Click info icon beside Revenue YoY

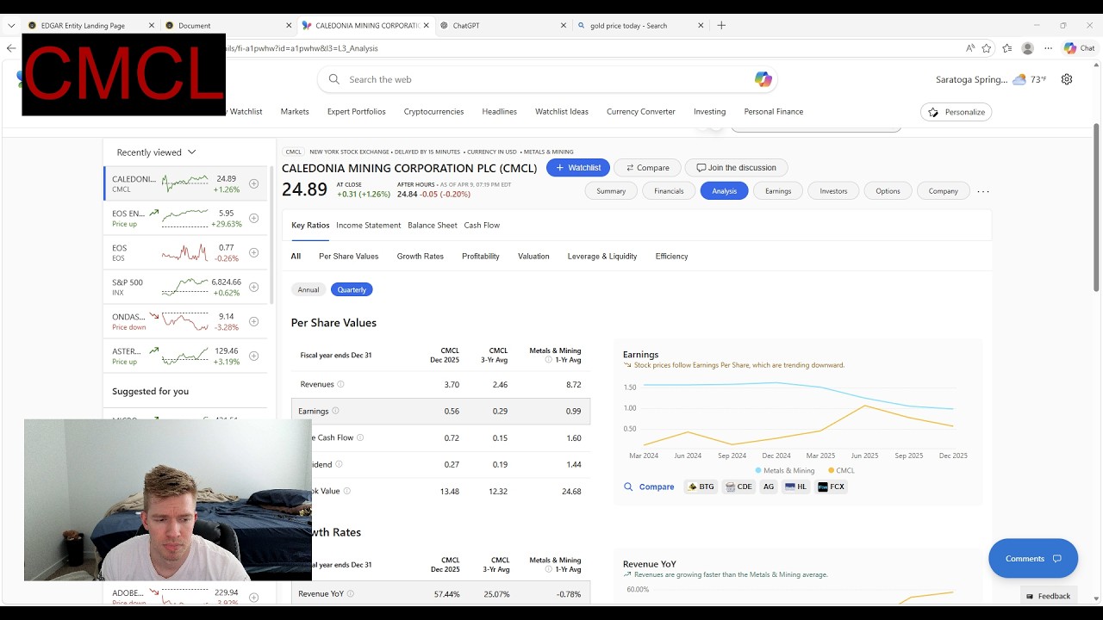coord(350,593)
